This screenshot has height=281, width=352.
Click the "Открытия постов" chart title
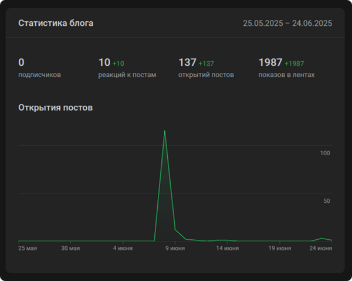55,108
